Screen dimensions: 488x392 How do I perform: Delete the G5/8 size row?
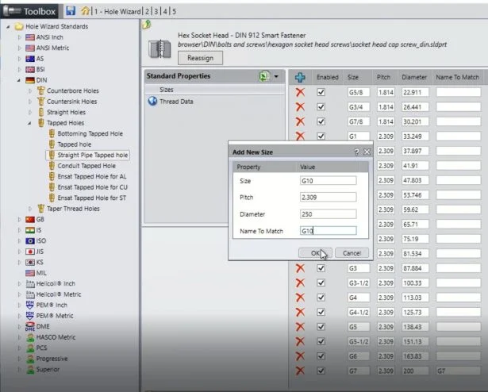tap(300, 93)
